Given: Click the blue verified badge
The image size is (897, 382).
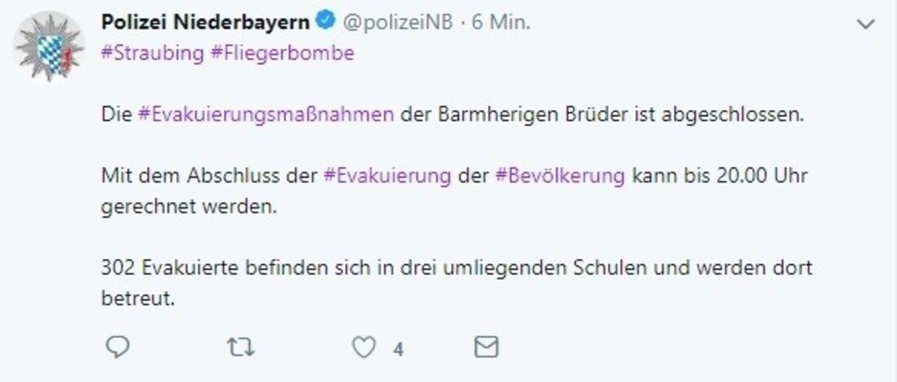Looking at the screenshot, I should point(324,23).
